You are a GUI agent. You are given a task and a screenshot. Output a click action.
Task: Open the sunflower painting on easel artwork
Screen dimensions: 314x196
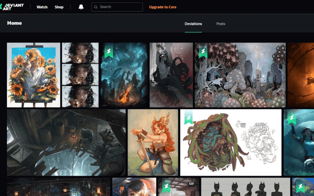[x=33, y=75]
